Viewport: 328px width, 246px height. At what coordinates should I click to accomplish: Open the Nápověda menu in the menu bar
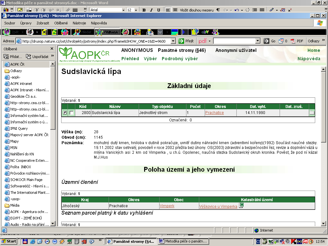tap(99, 23)
